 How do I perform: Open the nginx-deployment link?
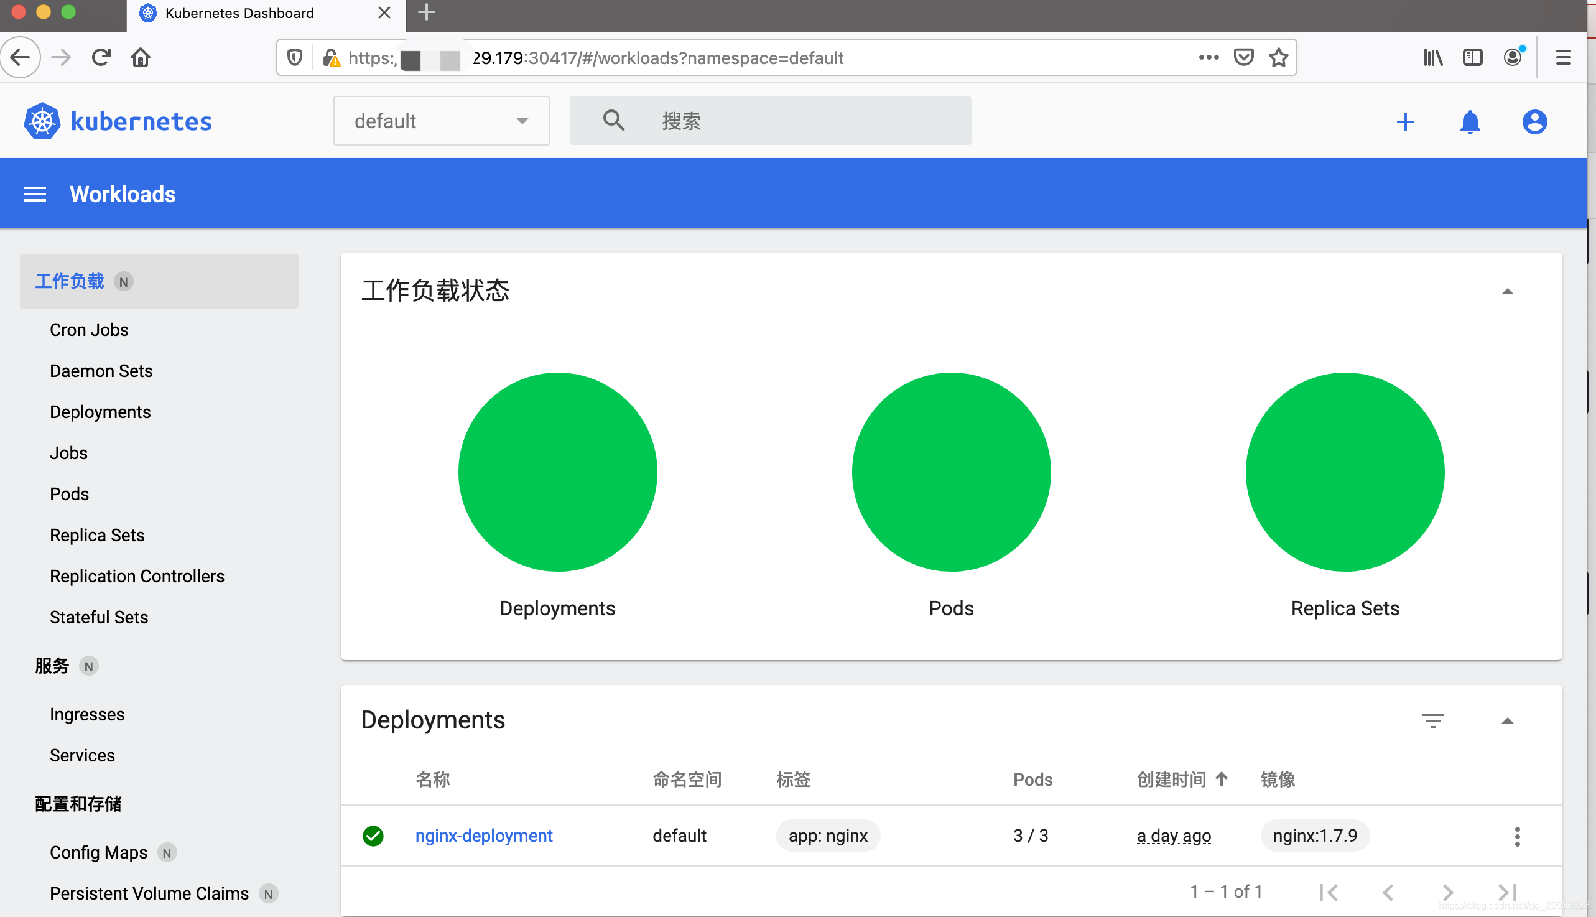click(x=483, y=836)
